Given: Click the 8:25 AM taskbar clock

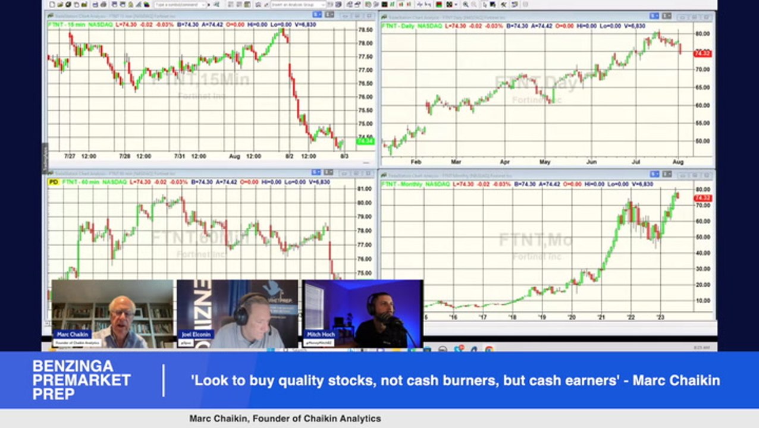Looking at the screenshot, I should point(702,348).
